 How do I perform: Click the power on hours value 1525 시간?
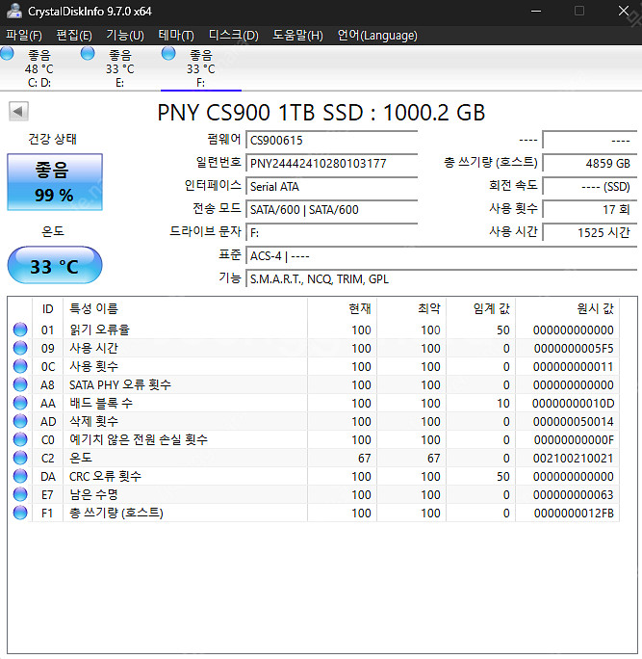point(589,232)
